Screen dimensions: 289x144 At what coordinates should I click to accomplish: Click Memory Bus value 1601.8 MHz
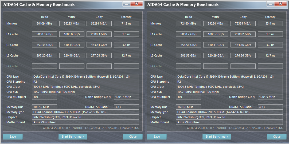click(x=189, y=107)
